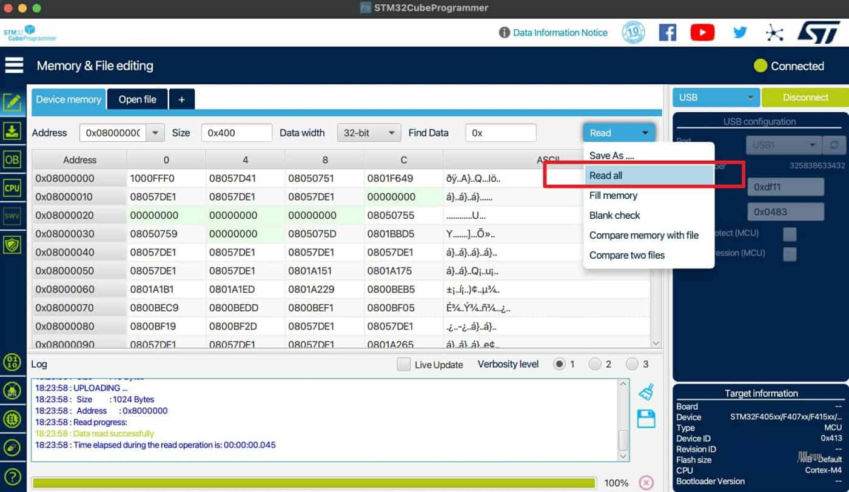
Task: Open the hamburger menu icon
Action: tap(14, 65)
